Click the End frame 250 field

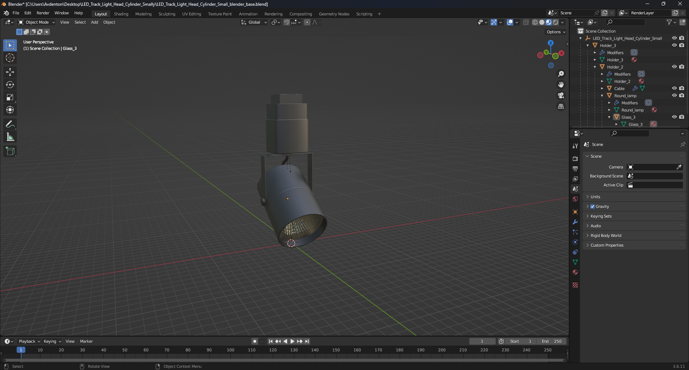point(552,341)
